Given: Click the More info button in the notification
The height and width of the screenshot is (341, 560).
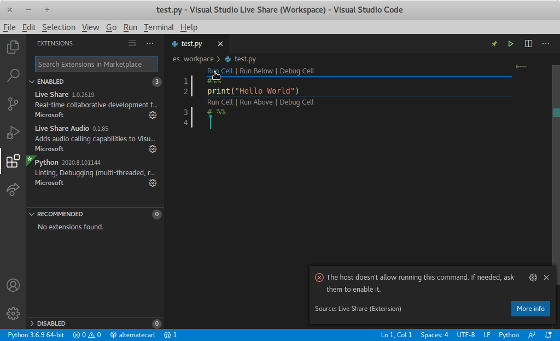Looking at the screenshot, I should pyautogui.click(x=530, y=309).
